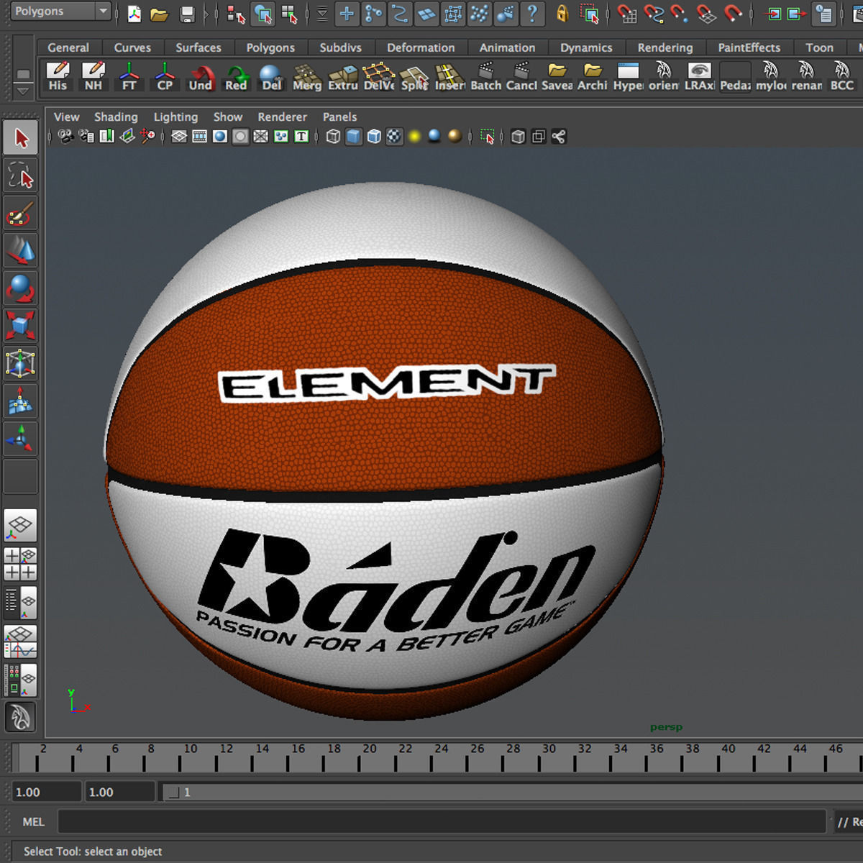
Task: Choose the Paint Selection tool
Action: (21, 214)
